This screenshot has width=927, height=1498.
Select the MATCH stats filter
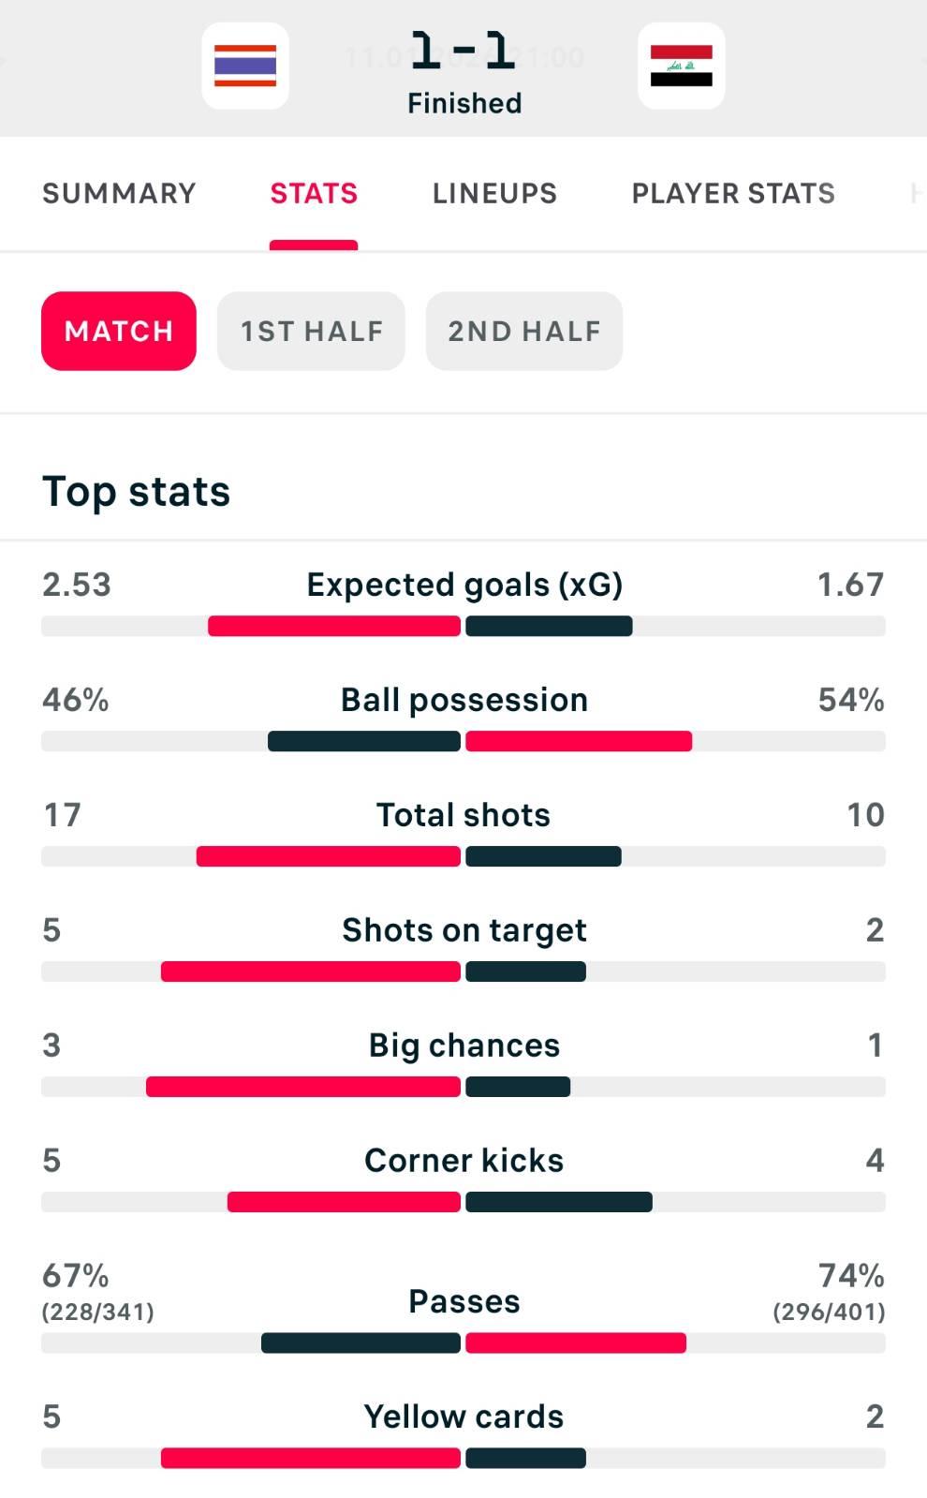point(119,331)
